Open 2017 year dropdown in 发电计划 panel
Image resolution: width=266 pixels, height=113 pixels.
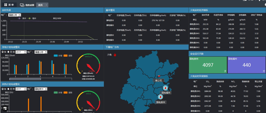click(21, 52)
